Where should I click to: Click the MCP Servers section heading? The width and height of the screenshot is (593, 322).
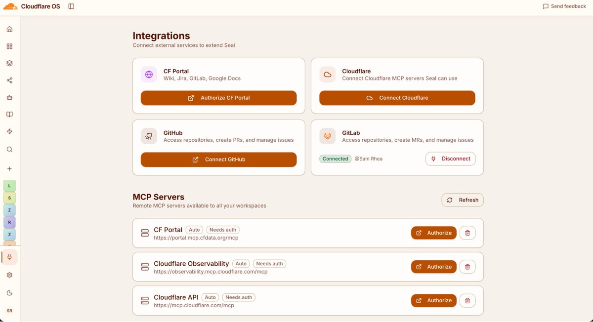click(158, 197)
